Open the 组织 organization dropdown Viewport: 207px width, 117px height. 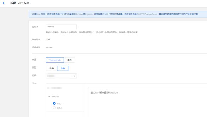(x=61, y=76)
